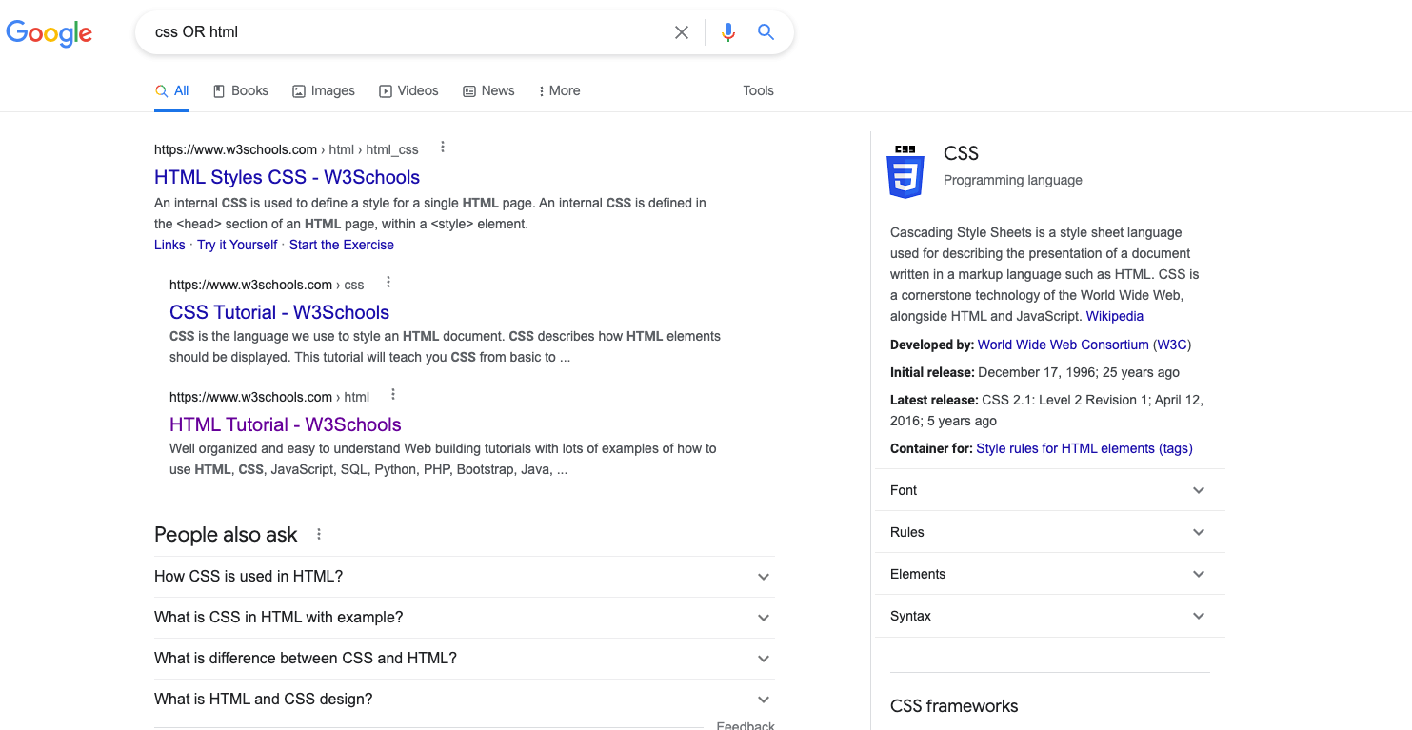This screenshot has width=1412, height=730.
Task: Open the More search categories menu
Action: point(559,91)
